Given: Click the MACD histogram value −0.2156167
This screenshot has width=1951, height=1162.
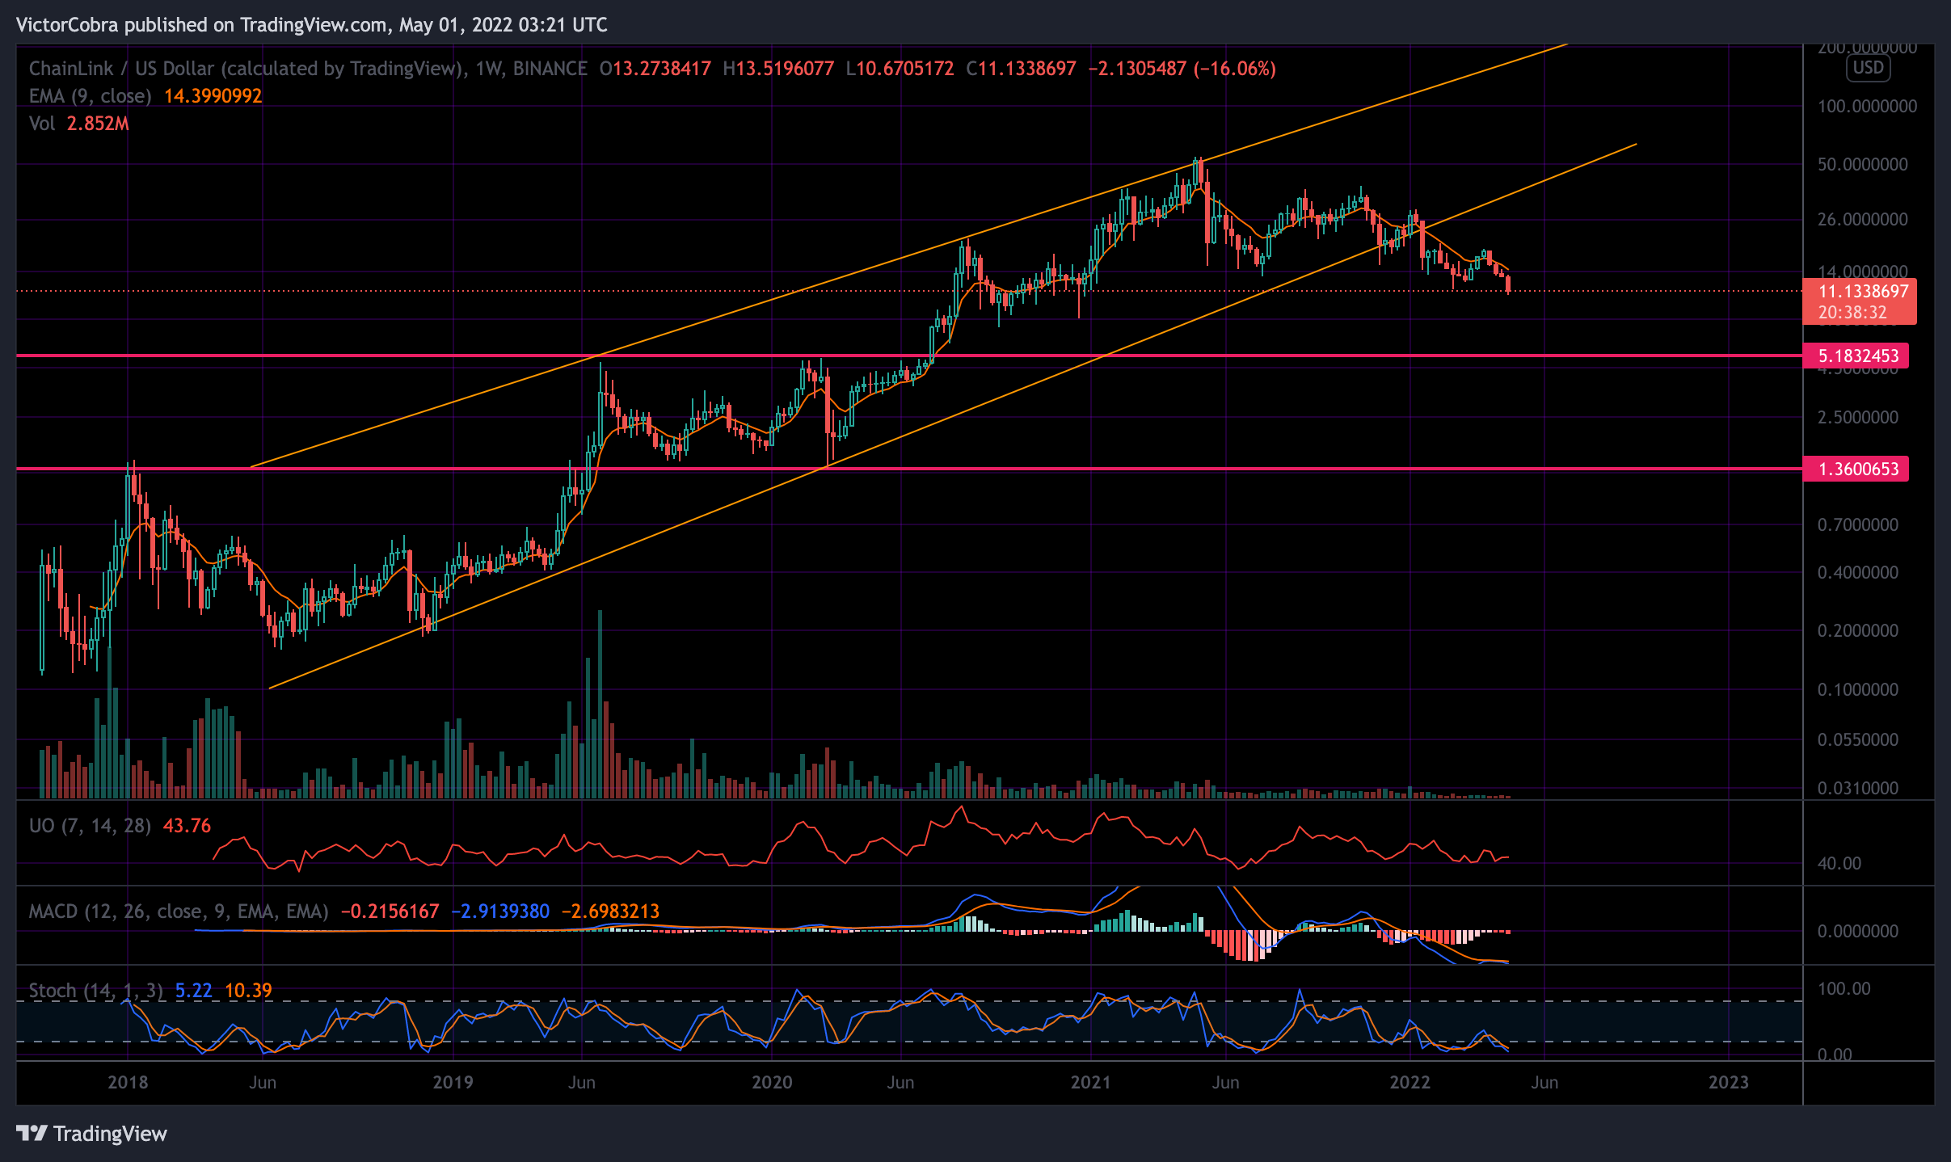Looking at the screenshot, I should [x=390, y=911].
